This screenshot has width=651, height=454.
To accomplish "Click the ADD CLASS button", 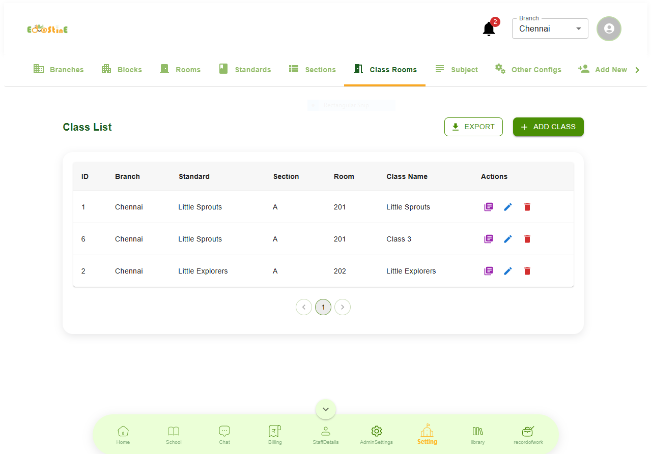I will [x=548, y=127].
